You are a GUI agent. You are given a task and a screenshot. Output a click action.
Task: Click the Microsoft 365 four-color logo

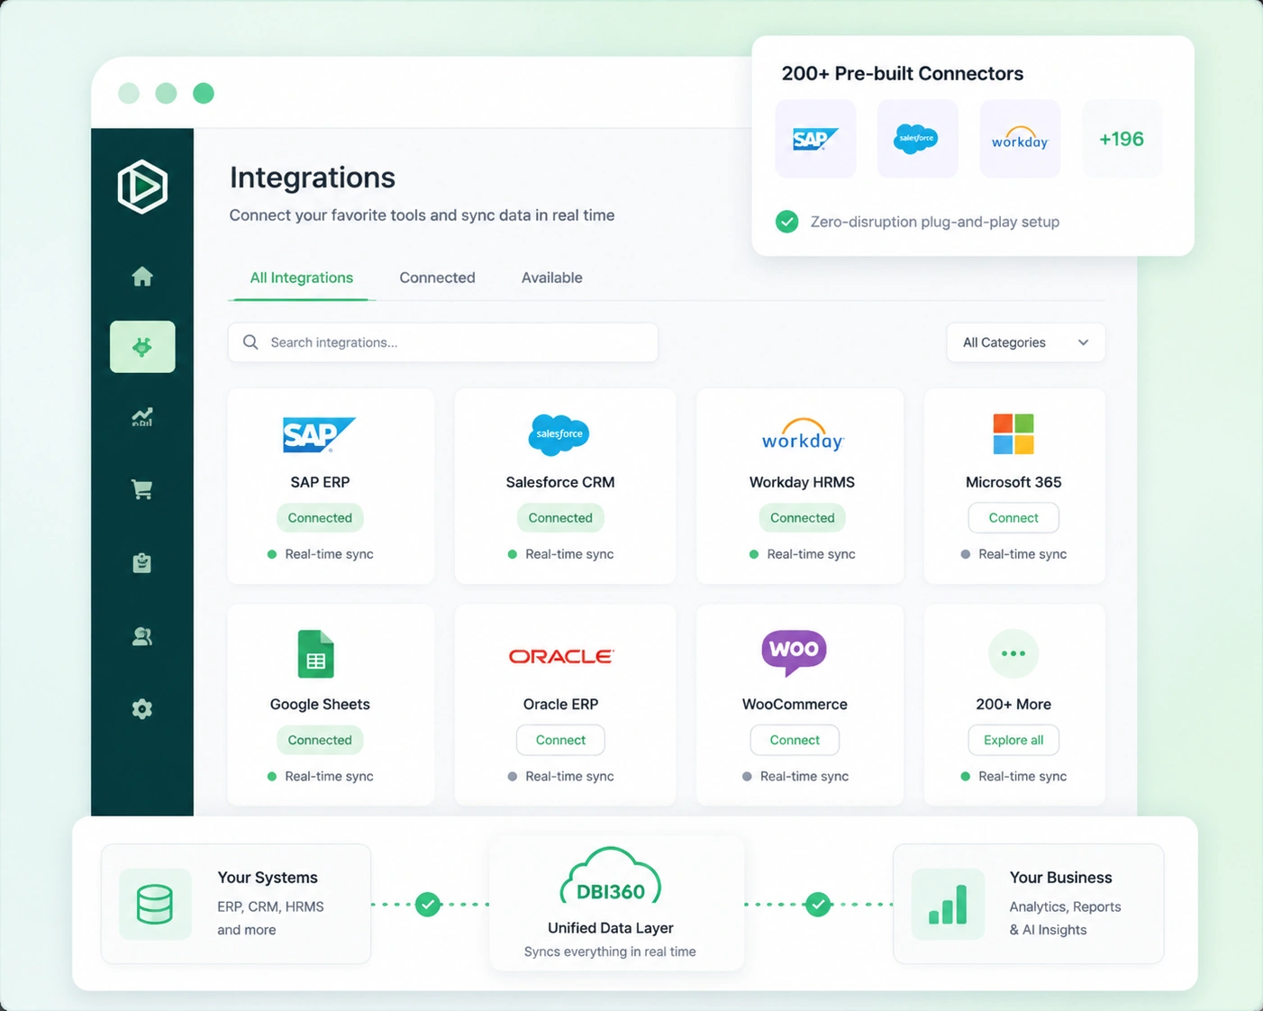(x=1013, y=434)
